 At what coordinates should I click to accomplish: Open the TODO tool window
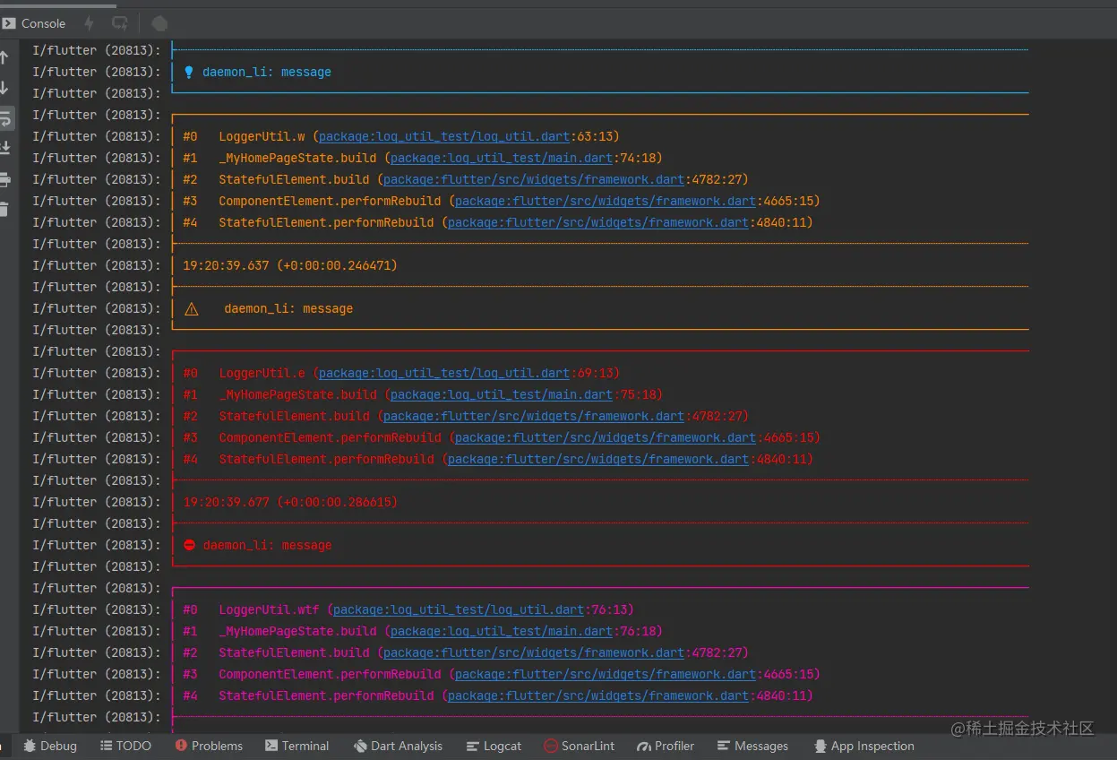click(125, 746)
